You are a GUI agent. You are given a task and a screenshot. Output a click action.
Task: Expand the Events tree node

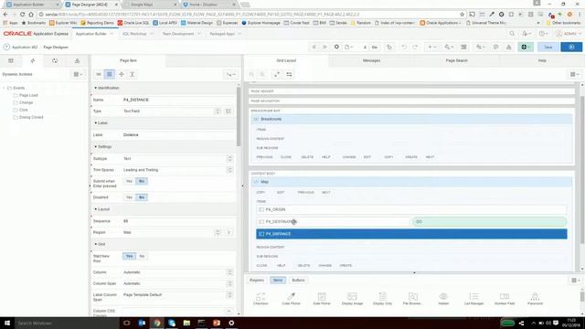4,88
